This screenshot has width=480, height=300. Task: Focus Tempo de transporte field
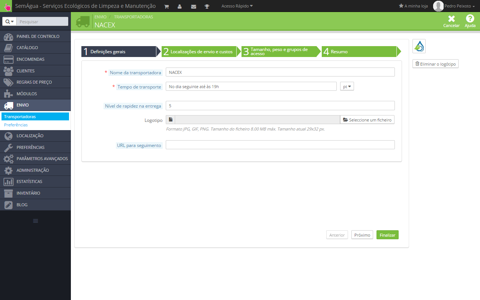click(251, 86)
